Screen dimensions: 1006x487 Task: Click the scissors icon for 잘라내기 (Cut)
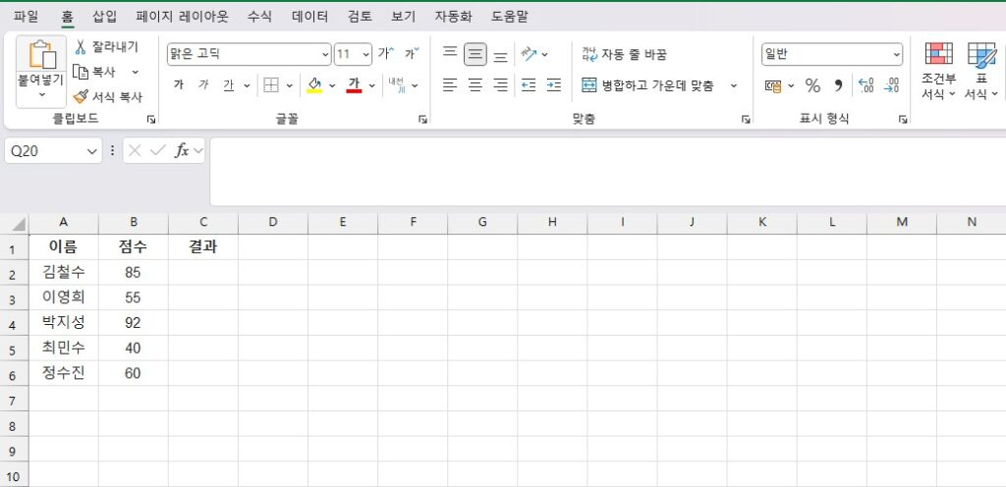pyautogui.click(x=81, y=47)
